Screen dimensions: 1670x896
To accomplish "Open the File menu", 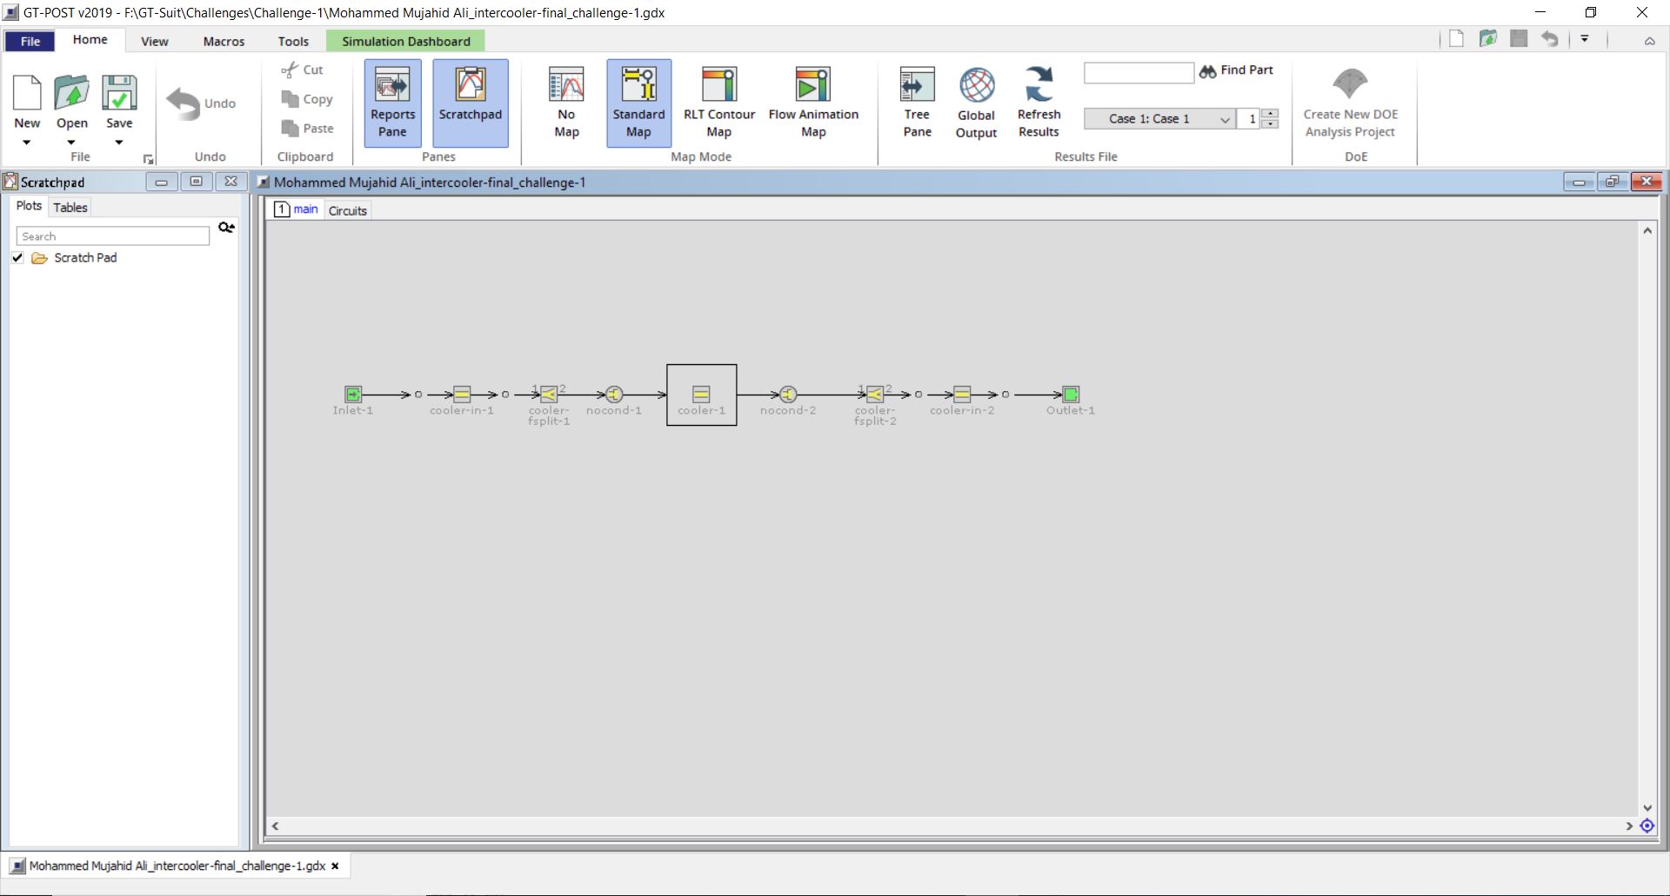I will click(x=30, y=40).
